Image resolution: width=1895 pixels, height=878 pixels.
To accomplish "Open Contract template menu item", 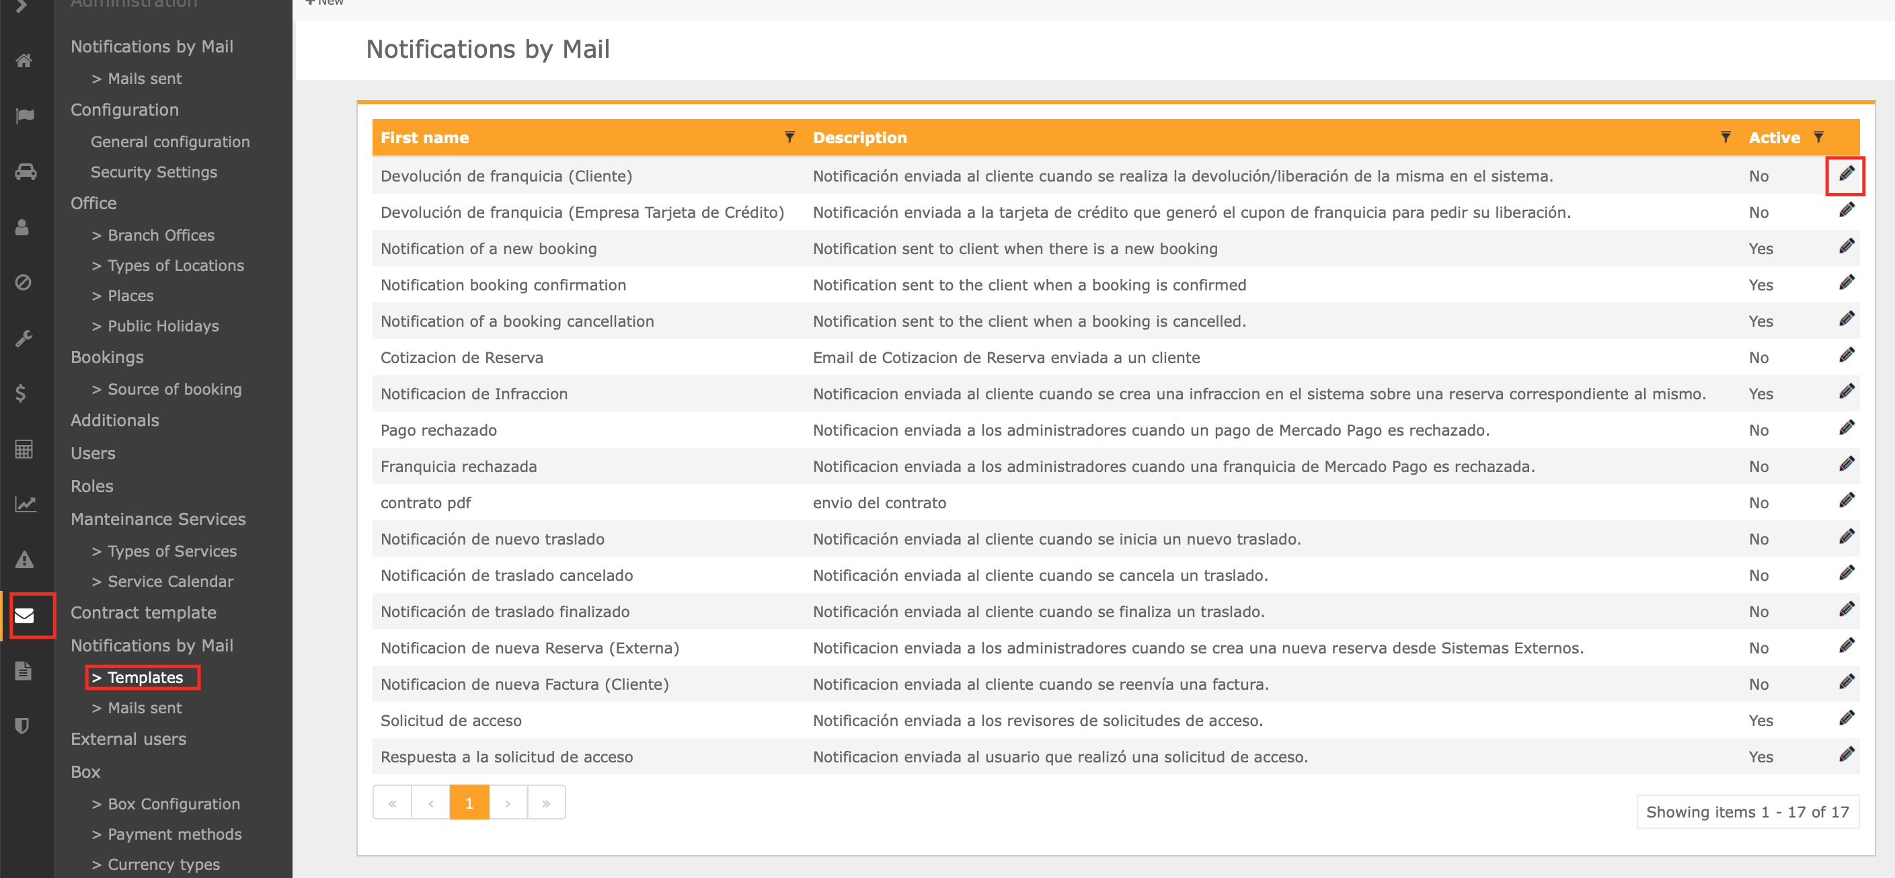I will pyautogui.click(x=143, y=613).
